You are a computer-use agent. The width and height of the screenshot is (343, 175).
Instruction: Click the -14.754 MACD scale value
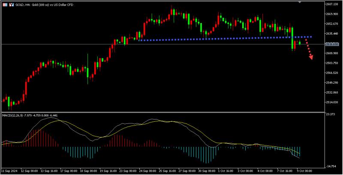[331, 166]
